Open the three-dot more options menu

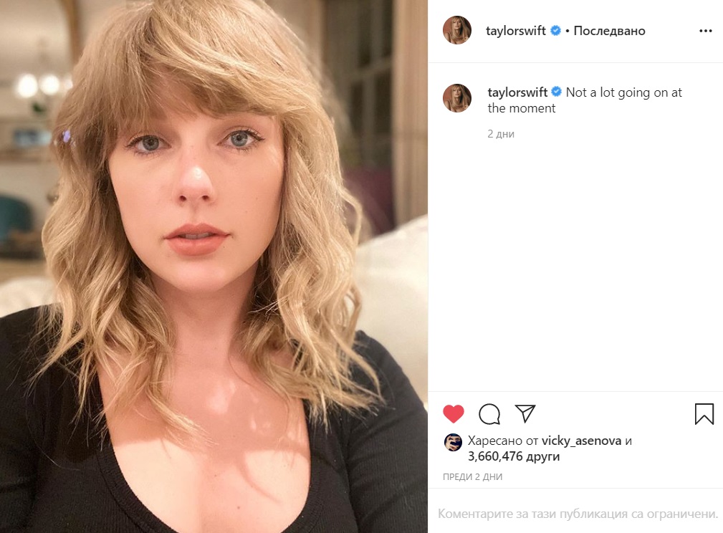706,31
